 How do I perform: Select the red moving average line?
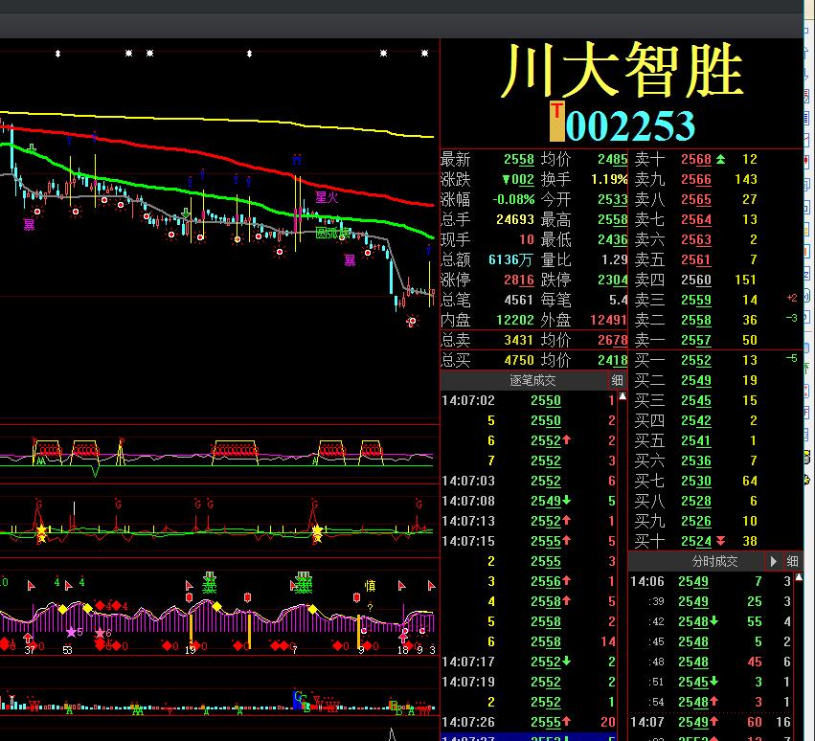click(217, 156)
